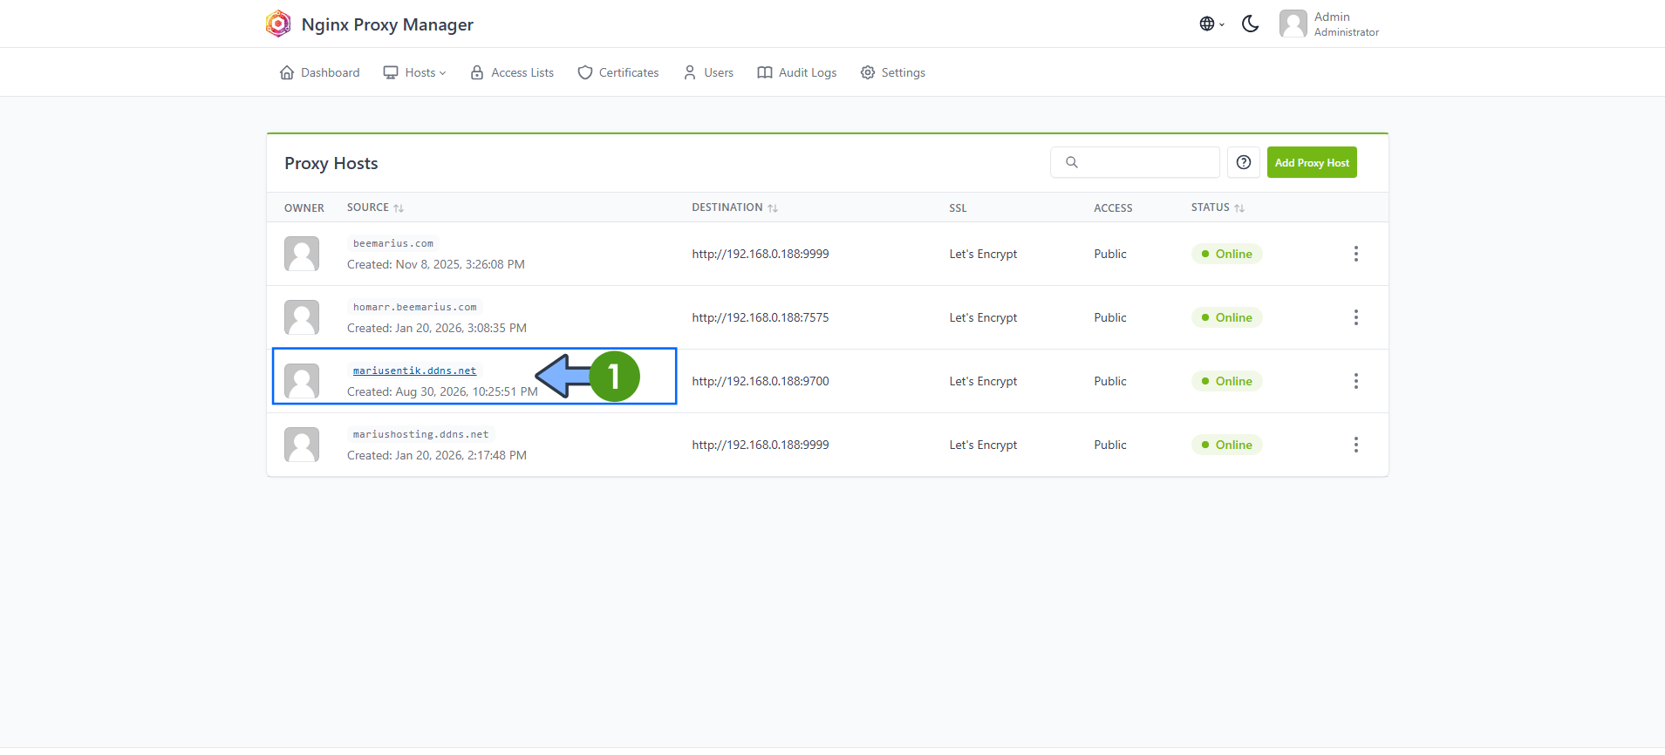This screenshot has width=1665, height=755.
Task: Sort the table by the Source column
Action: click(x=375, y=207)
